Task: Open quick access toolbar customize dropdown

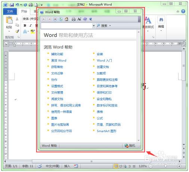Action: [42, 5]
